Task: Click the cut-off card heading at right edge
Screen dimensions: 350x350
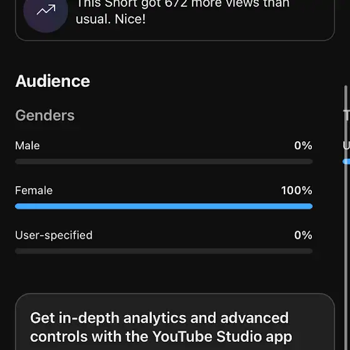Action: (x=347, y=116)
